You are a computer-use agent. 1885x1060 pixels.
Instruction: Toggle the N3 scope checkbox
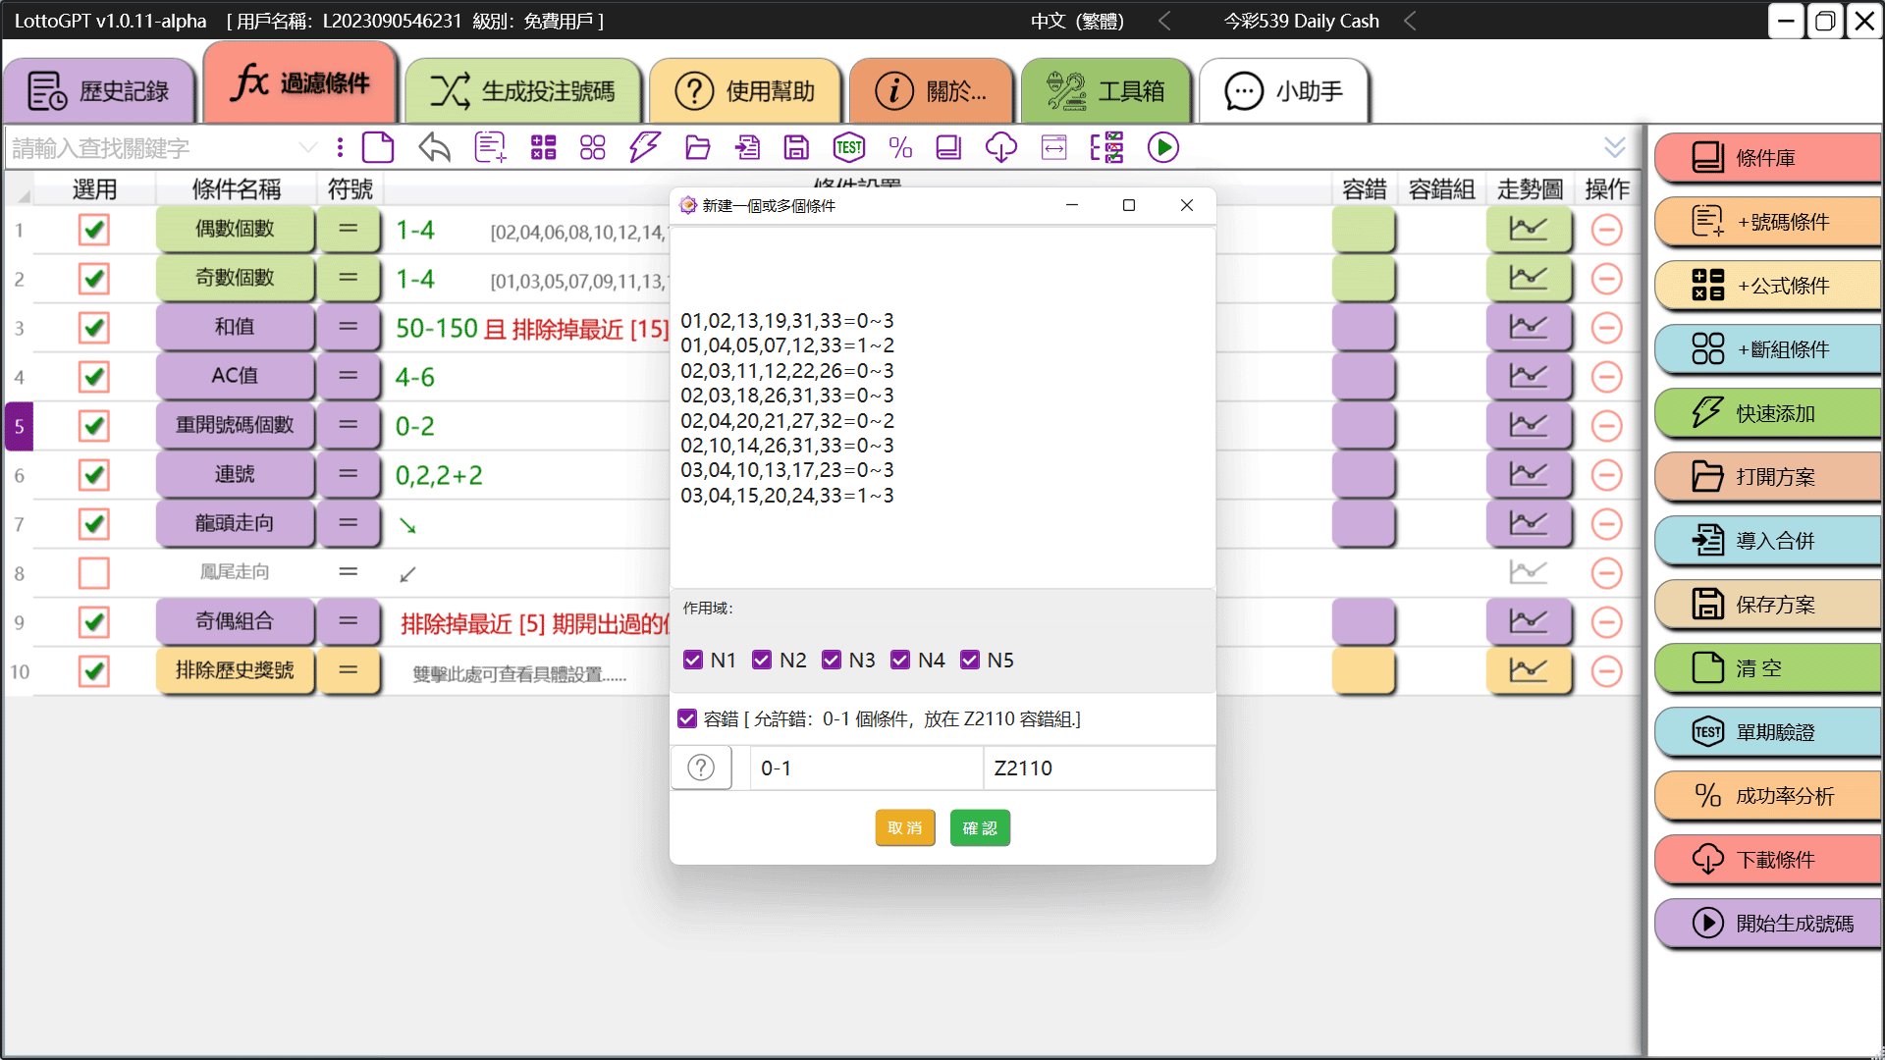click(x=832, y=660)
